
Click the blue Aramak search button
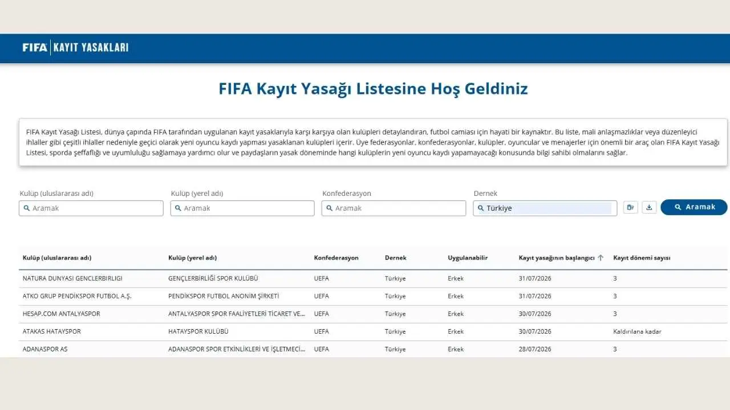pos(693,207)
